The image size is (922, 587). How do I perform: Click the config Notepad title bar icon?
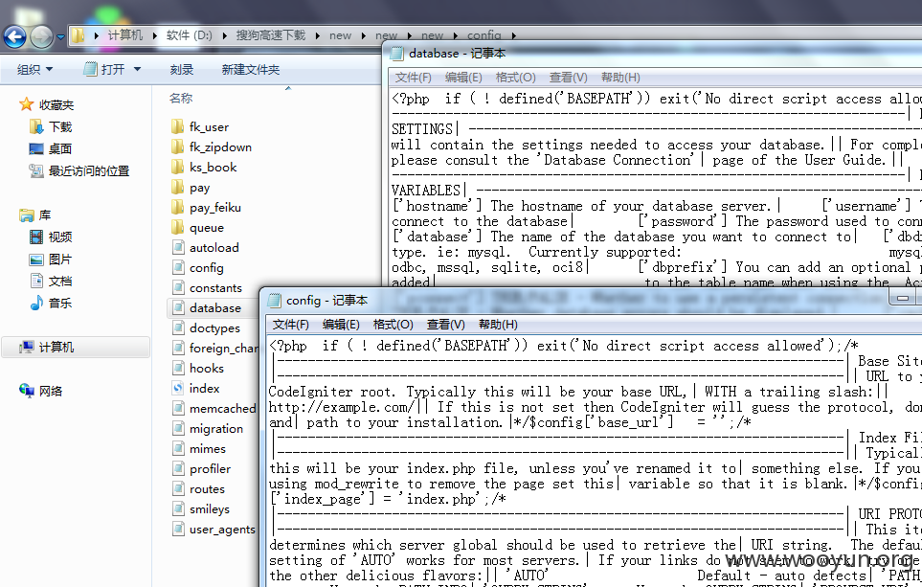pos(274,301)
